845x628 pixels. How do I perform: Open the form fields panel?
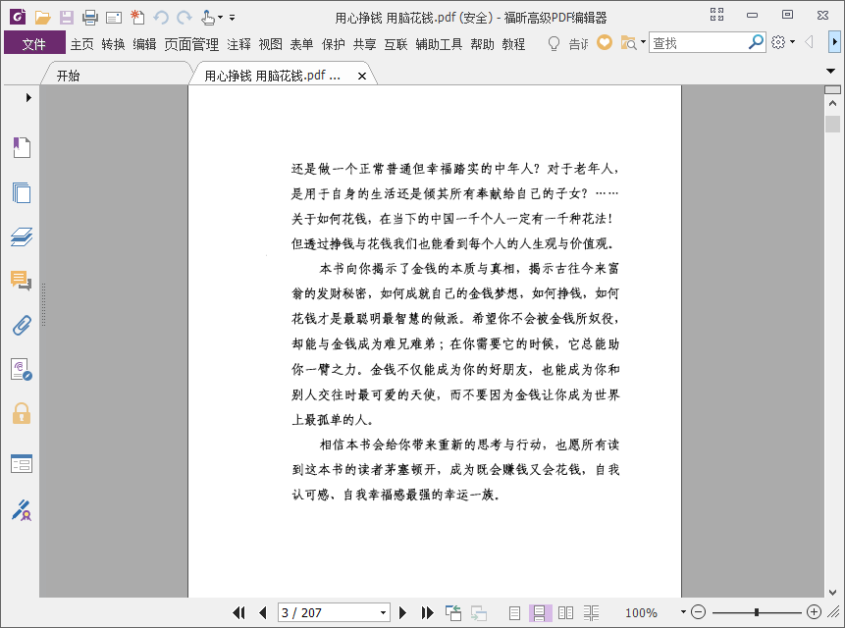click(22, 464)
